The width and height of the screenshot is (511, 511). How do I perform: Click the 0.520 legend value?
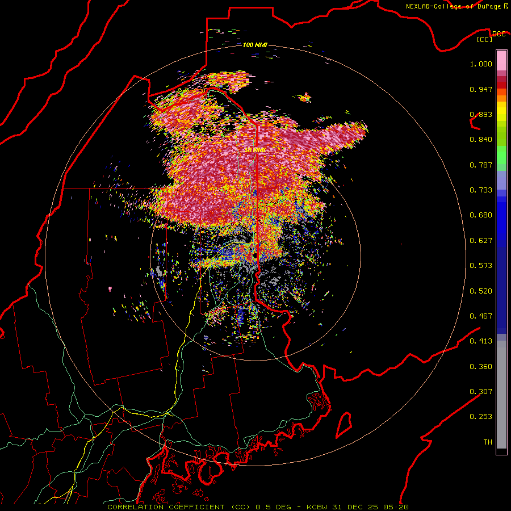[481, 291]
